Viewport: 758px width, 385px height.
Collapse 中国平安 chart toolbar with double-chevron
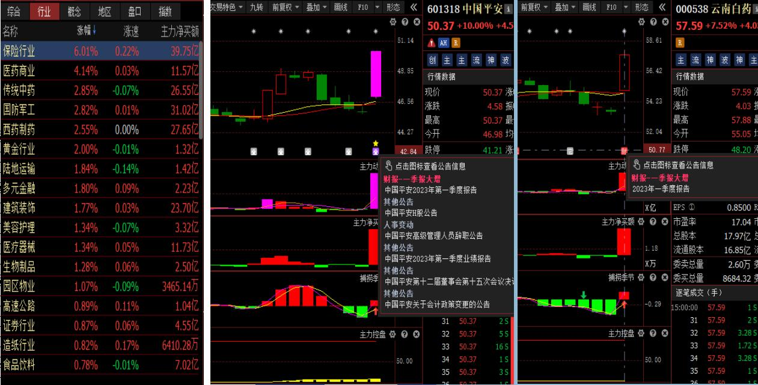(414, 7)
